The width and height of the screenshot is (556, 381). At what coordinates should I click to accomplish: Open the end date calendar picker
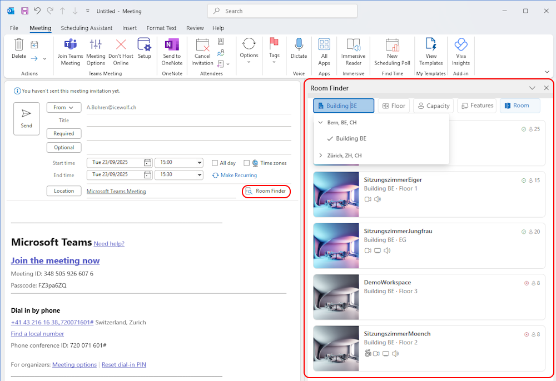(x=147, y=174)
